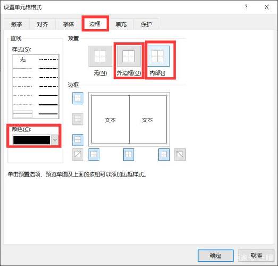Choose the 无 line style option

click(x=23, y=59)
